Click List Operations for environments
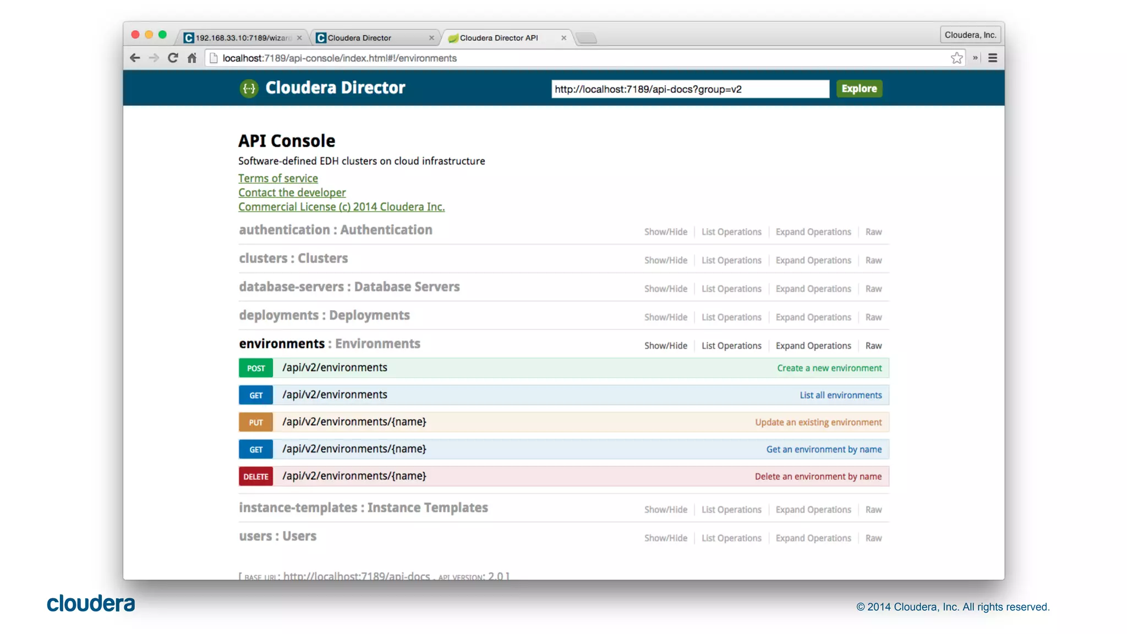 pyautogui.click(x=731, y=346)
